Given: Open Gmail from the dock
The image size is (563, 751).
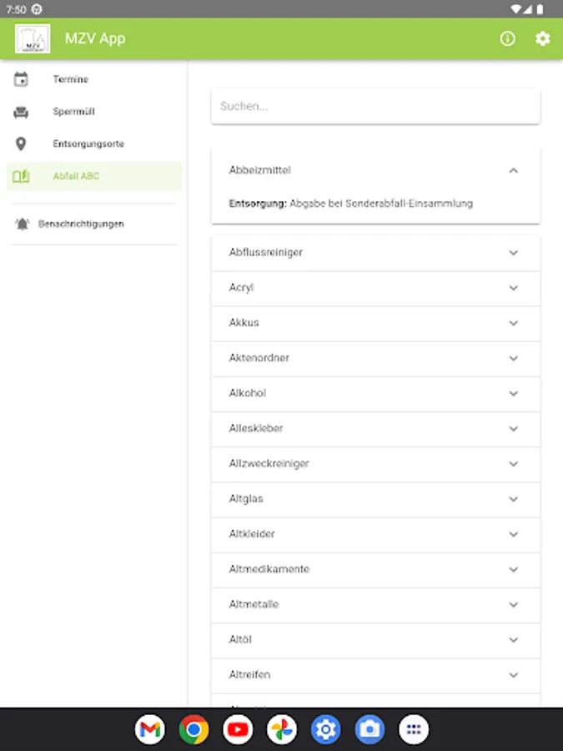Looking at the screenshot, I should coord(149,730).
